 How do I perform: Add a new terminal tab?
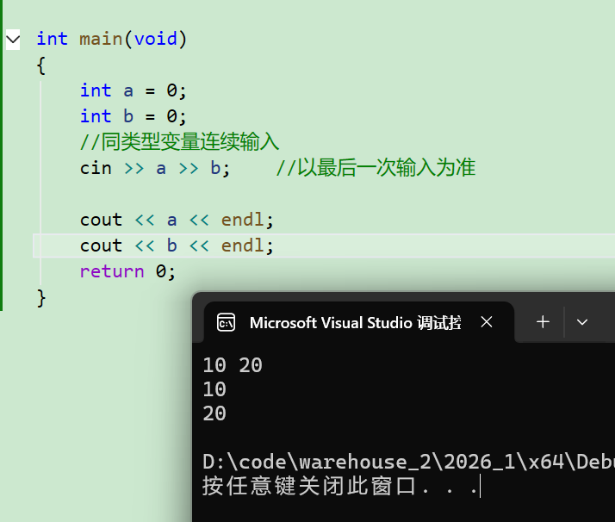tap(543, 322)
